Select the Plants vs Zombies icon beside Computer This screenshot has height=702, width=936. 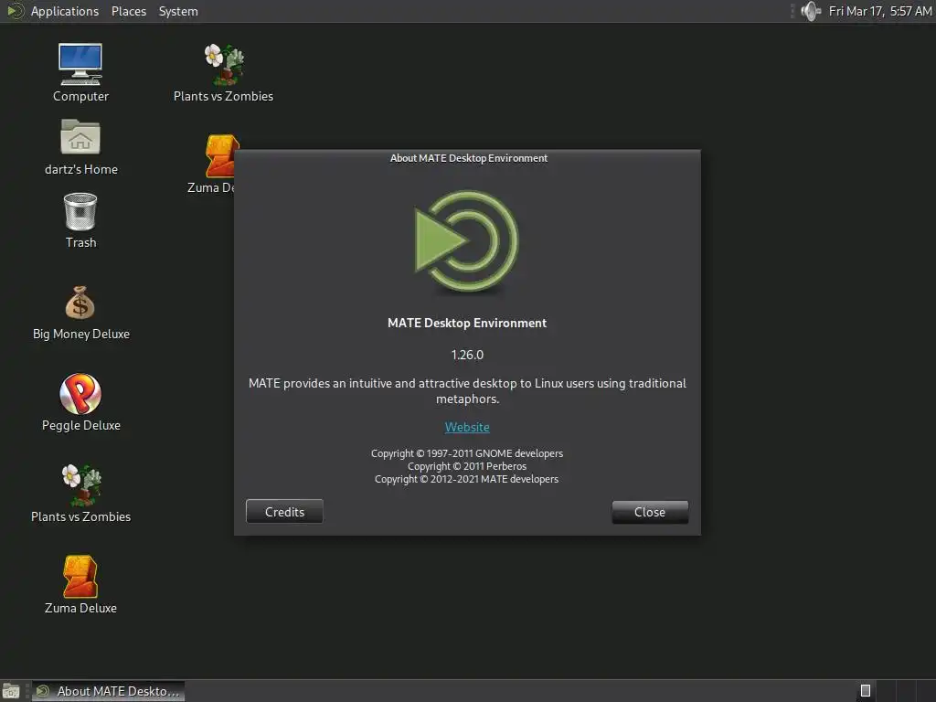(x=223, y=73)
